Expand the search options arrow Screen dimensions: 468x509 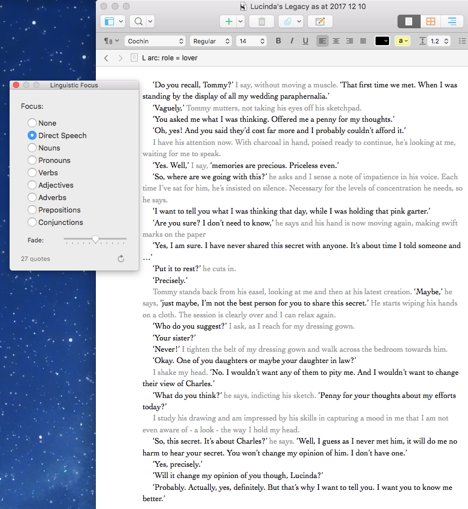tap(150, 22)
